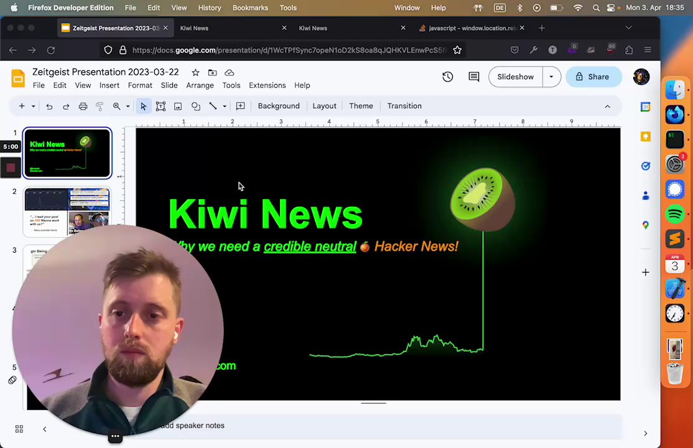Viewport: 693px width, 448px height.
Task: Open Google Keep side panel
Action: pos(645,137)
